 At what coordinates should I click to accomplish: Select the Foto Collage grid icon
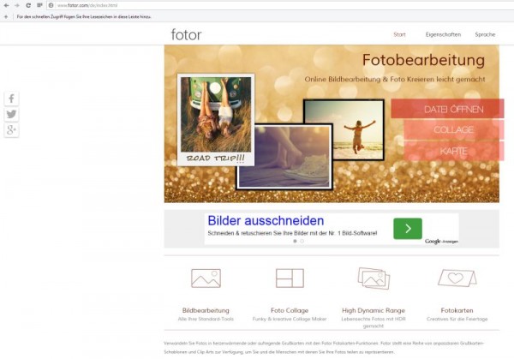click(290, 278)
